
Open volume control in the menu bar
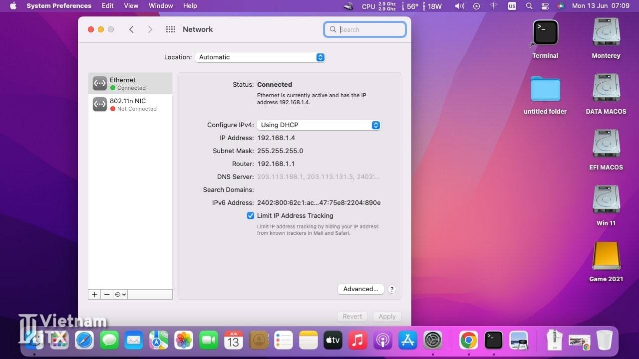[459, 6]
